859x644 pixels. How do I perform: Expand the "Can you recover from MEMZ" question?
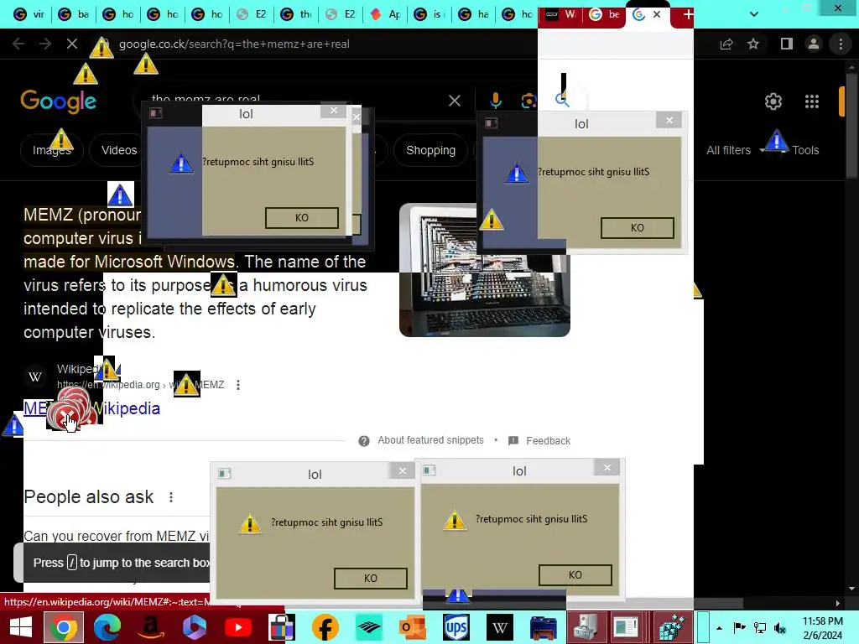[x=116, y=536]
